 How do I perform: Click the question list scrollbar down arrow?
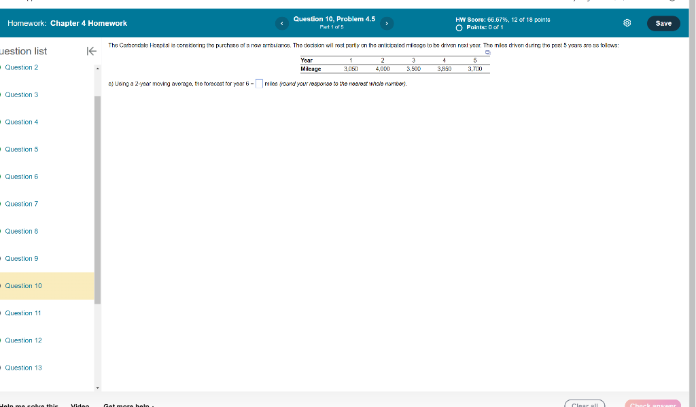click(98, 388)
